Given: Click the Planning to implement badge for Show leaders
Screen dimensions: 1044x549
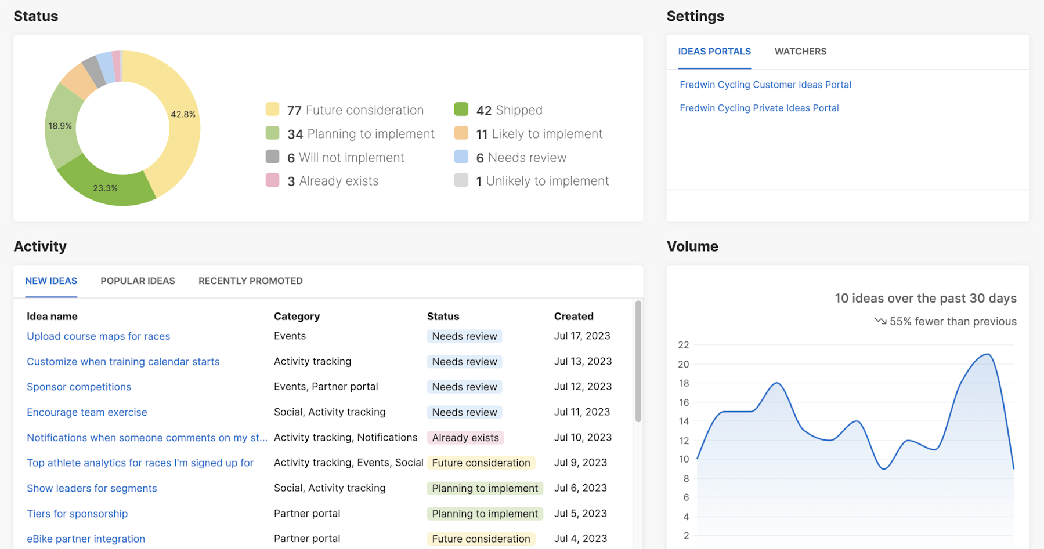Looking at the screenshot, I should click(485, 488).
